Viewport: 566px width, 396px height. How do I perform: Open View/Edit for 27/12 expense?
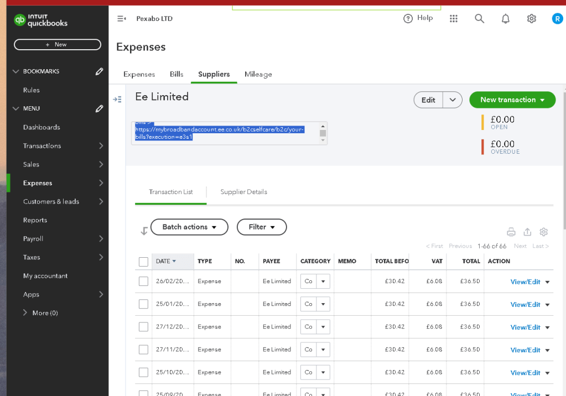525,327
